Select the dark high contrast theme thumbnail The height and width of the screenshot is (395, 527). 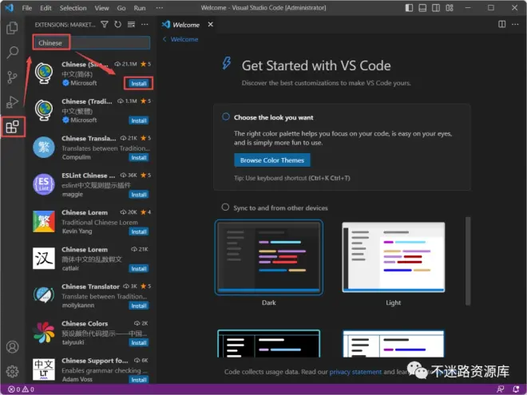click(269, 344)
